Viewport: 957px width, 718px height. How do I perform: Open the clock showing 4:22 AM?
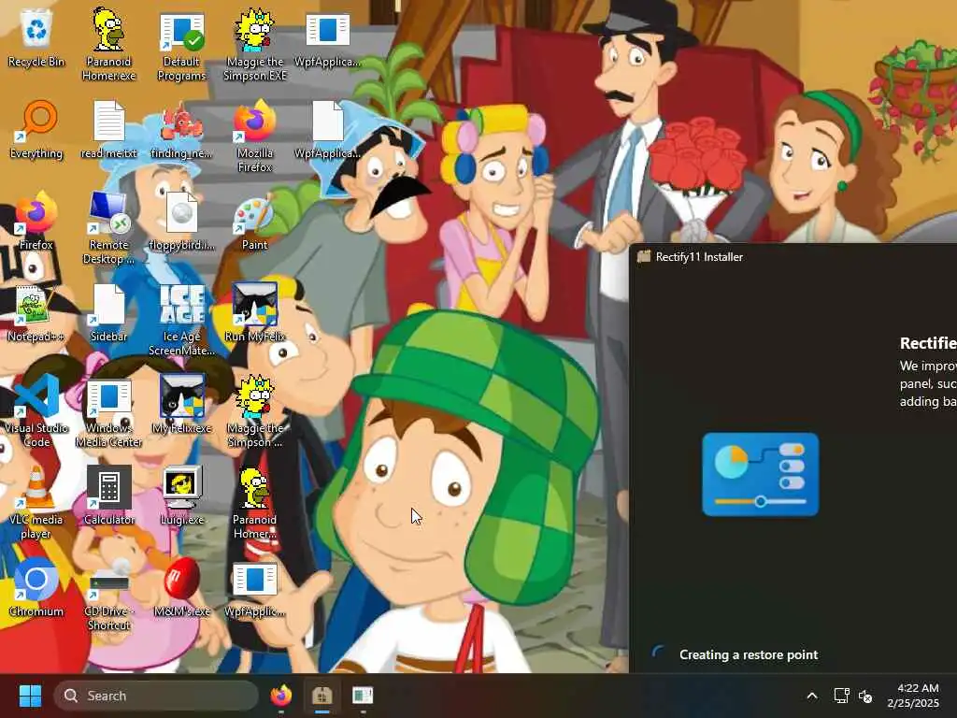click(913, 696)
